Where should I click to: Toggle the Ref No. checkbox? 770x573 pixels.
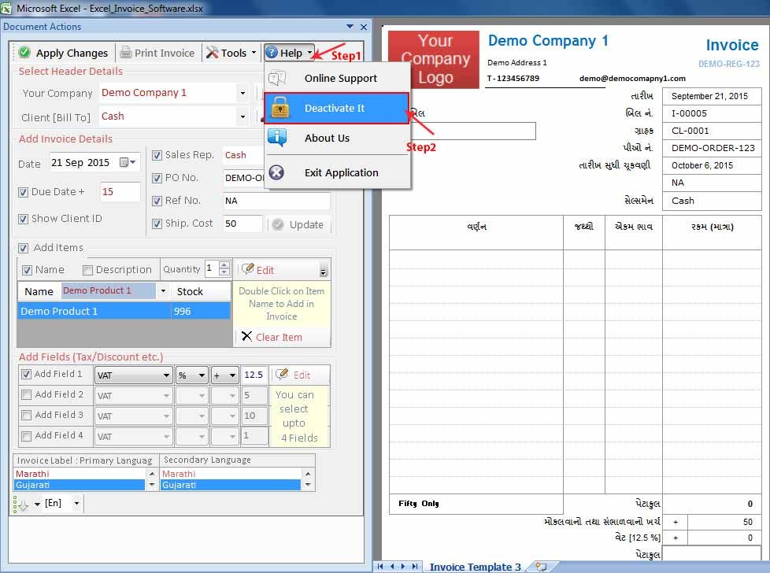point(157,201)
